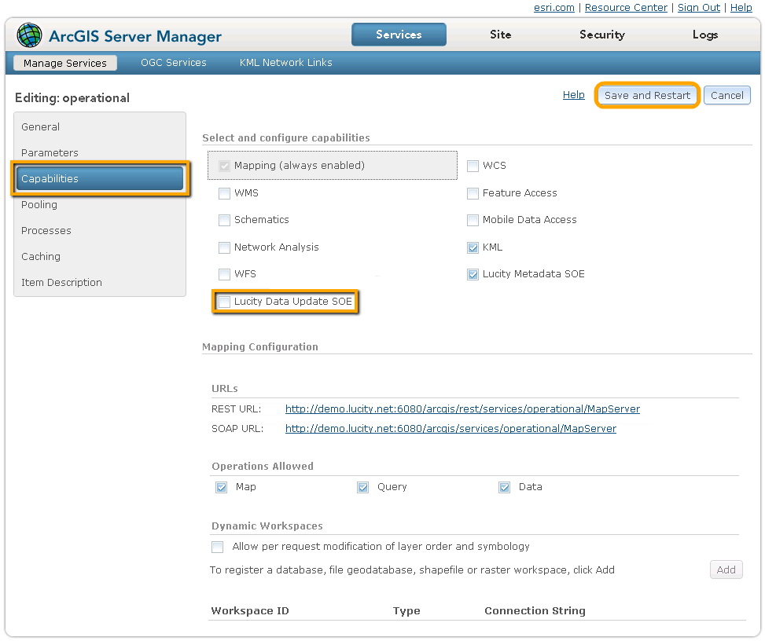Image resolution: width=765 pixels, height=641 pixels.
Task: Select Capabilities in the sidebar
Action: [x=100, y=178]
